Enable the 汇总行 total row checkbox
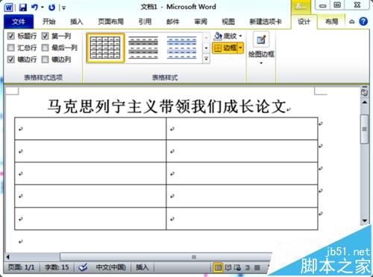Image resolution: width=373 pixels, height=277 pixels. [11, 48]
